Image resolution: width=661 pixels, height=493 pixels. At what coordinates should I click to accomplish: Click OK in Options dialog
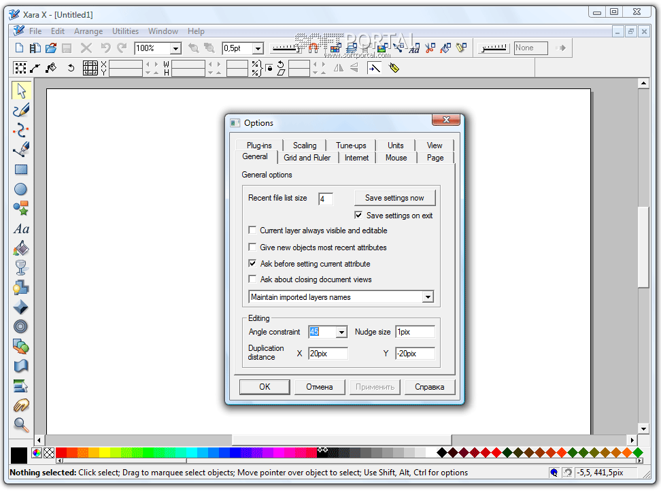[265, 387]
